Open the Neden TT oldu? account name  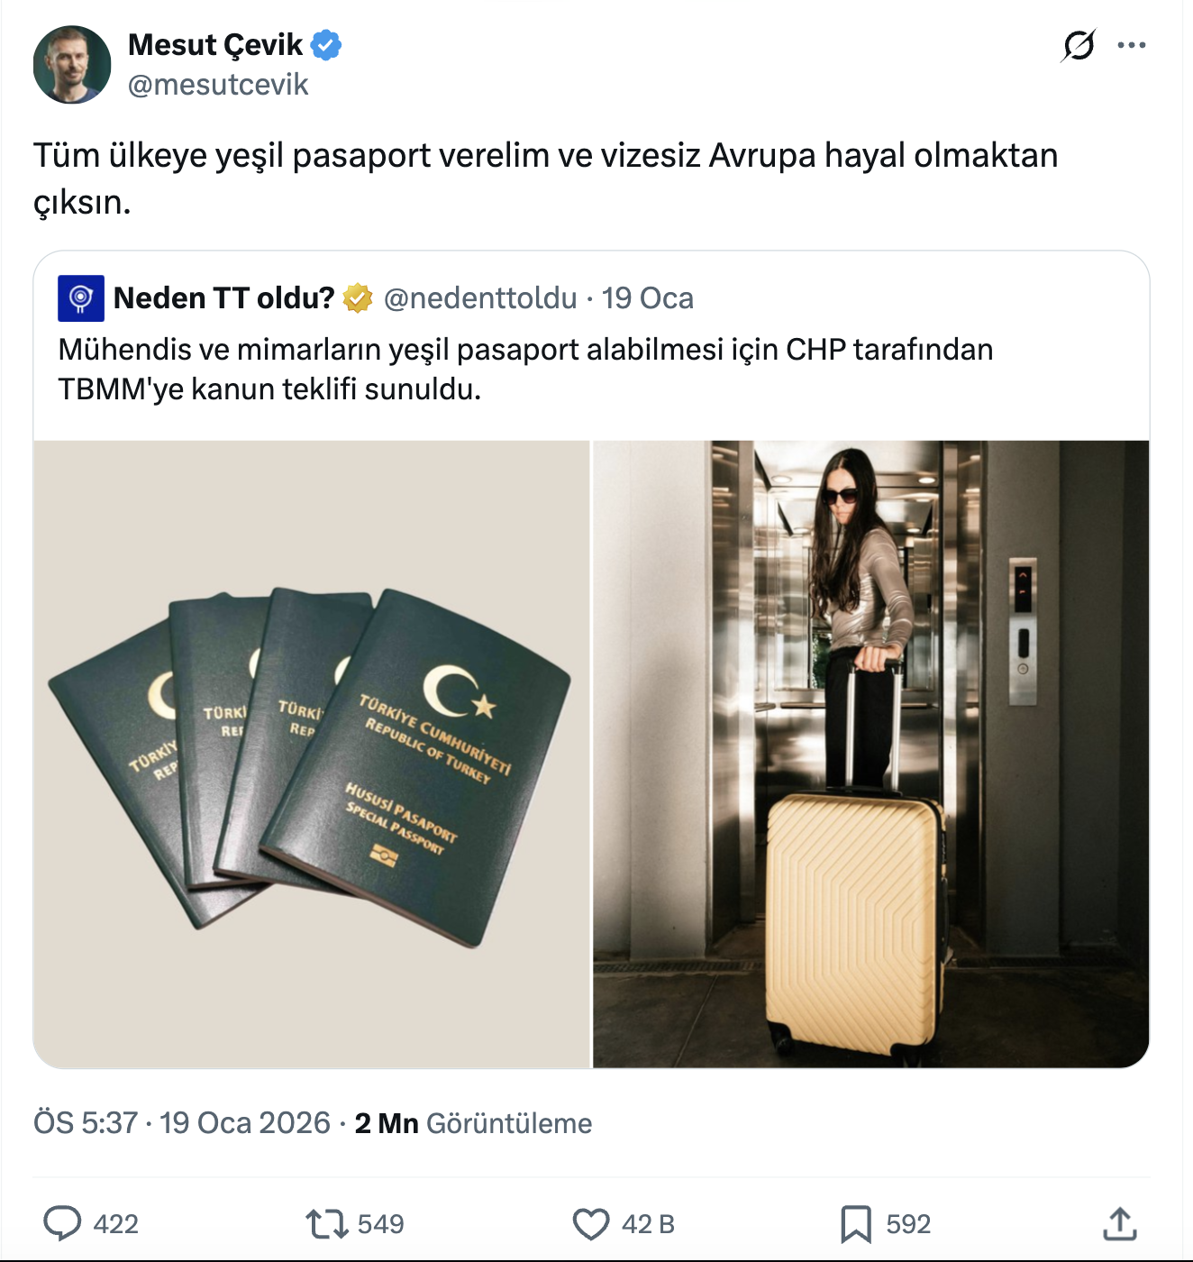(x=223, y=298)
